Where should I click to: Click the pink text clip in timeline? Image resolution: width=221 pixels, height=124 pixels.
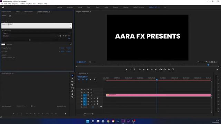[x=158, y=95]
